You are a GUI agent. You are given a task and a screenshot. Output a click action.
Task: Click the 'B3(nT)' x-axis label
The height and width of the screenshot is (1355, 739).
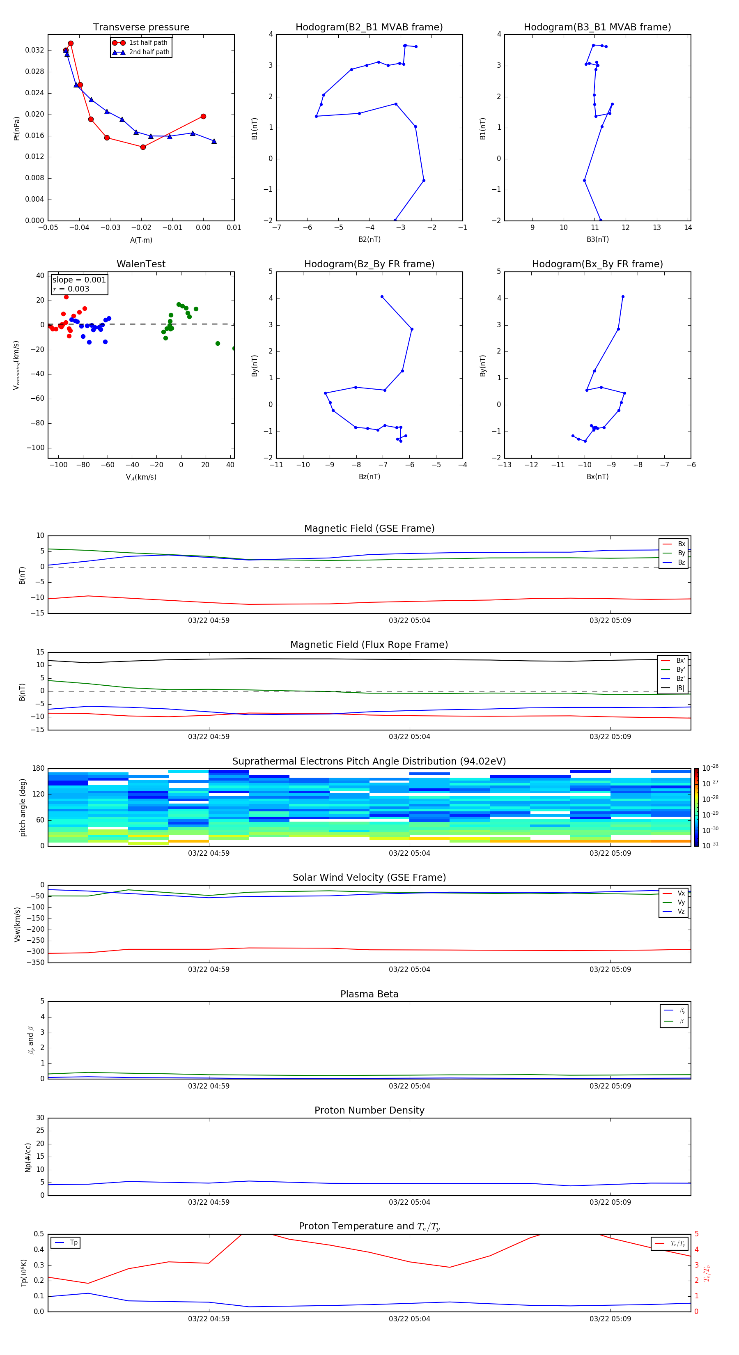[x=597, y=239]
